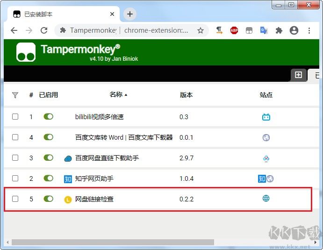Screen dimensions: 323x250
Task: Disable the bilibili视频多倍速 script toggle
Action: [x=49, y=116]
